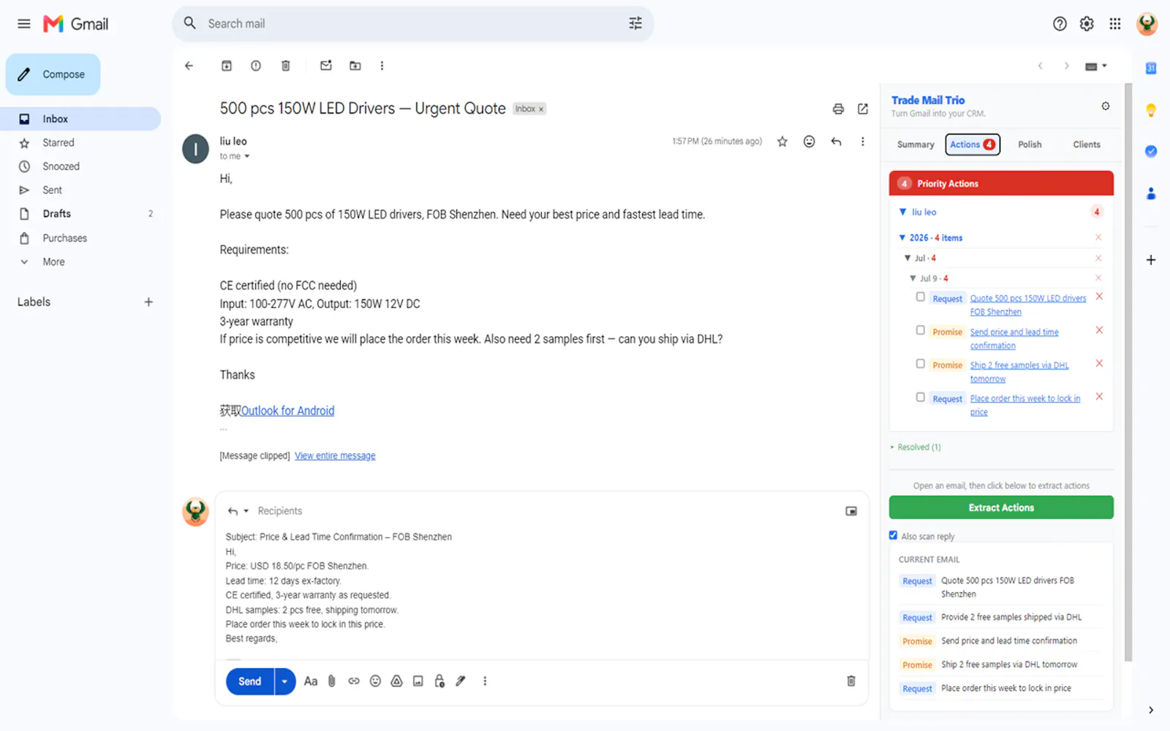Click the Extract Actions button
The height and width of the screenshot is (731, 1170).
pos(1001,507)
